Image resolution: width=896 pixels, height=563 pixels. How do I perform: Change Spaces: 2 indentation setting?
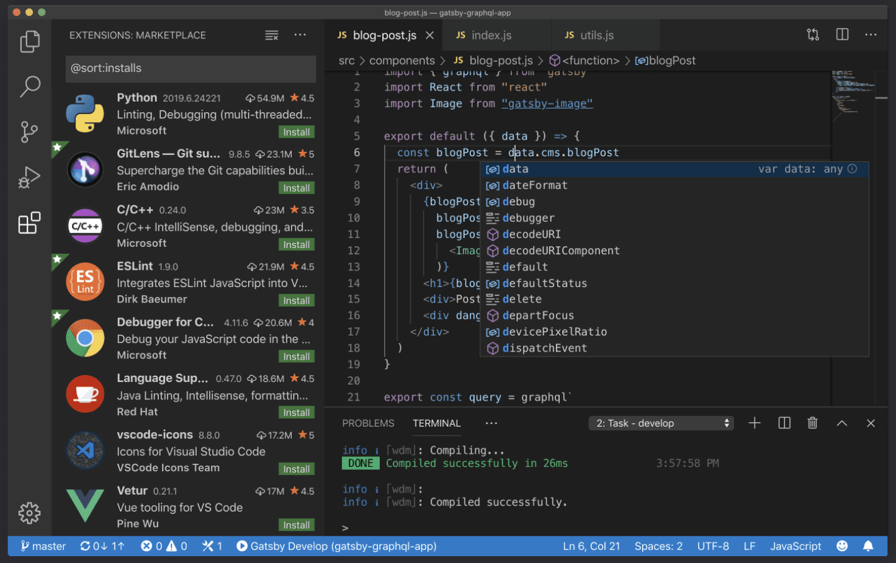pos(658,546)
